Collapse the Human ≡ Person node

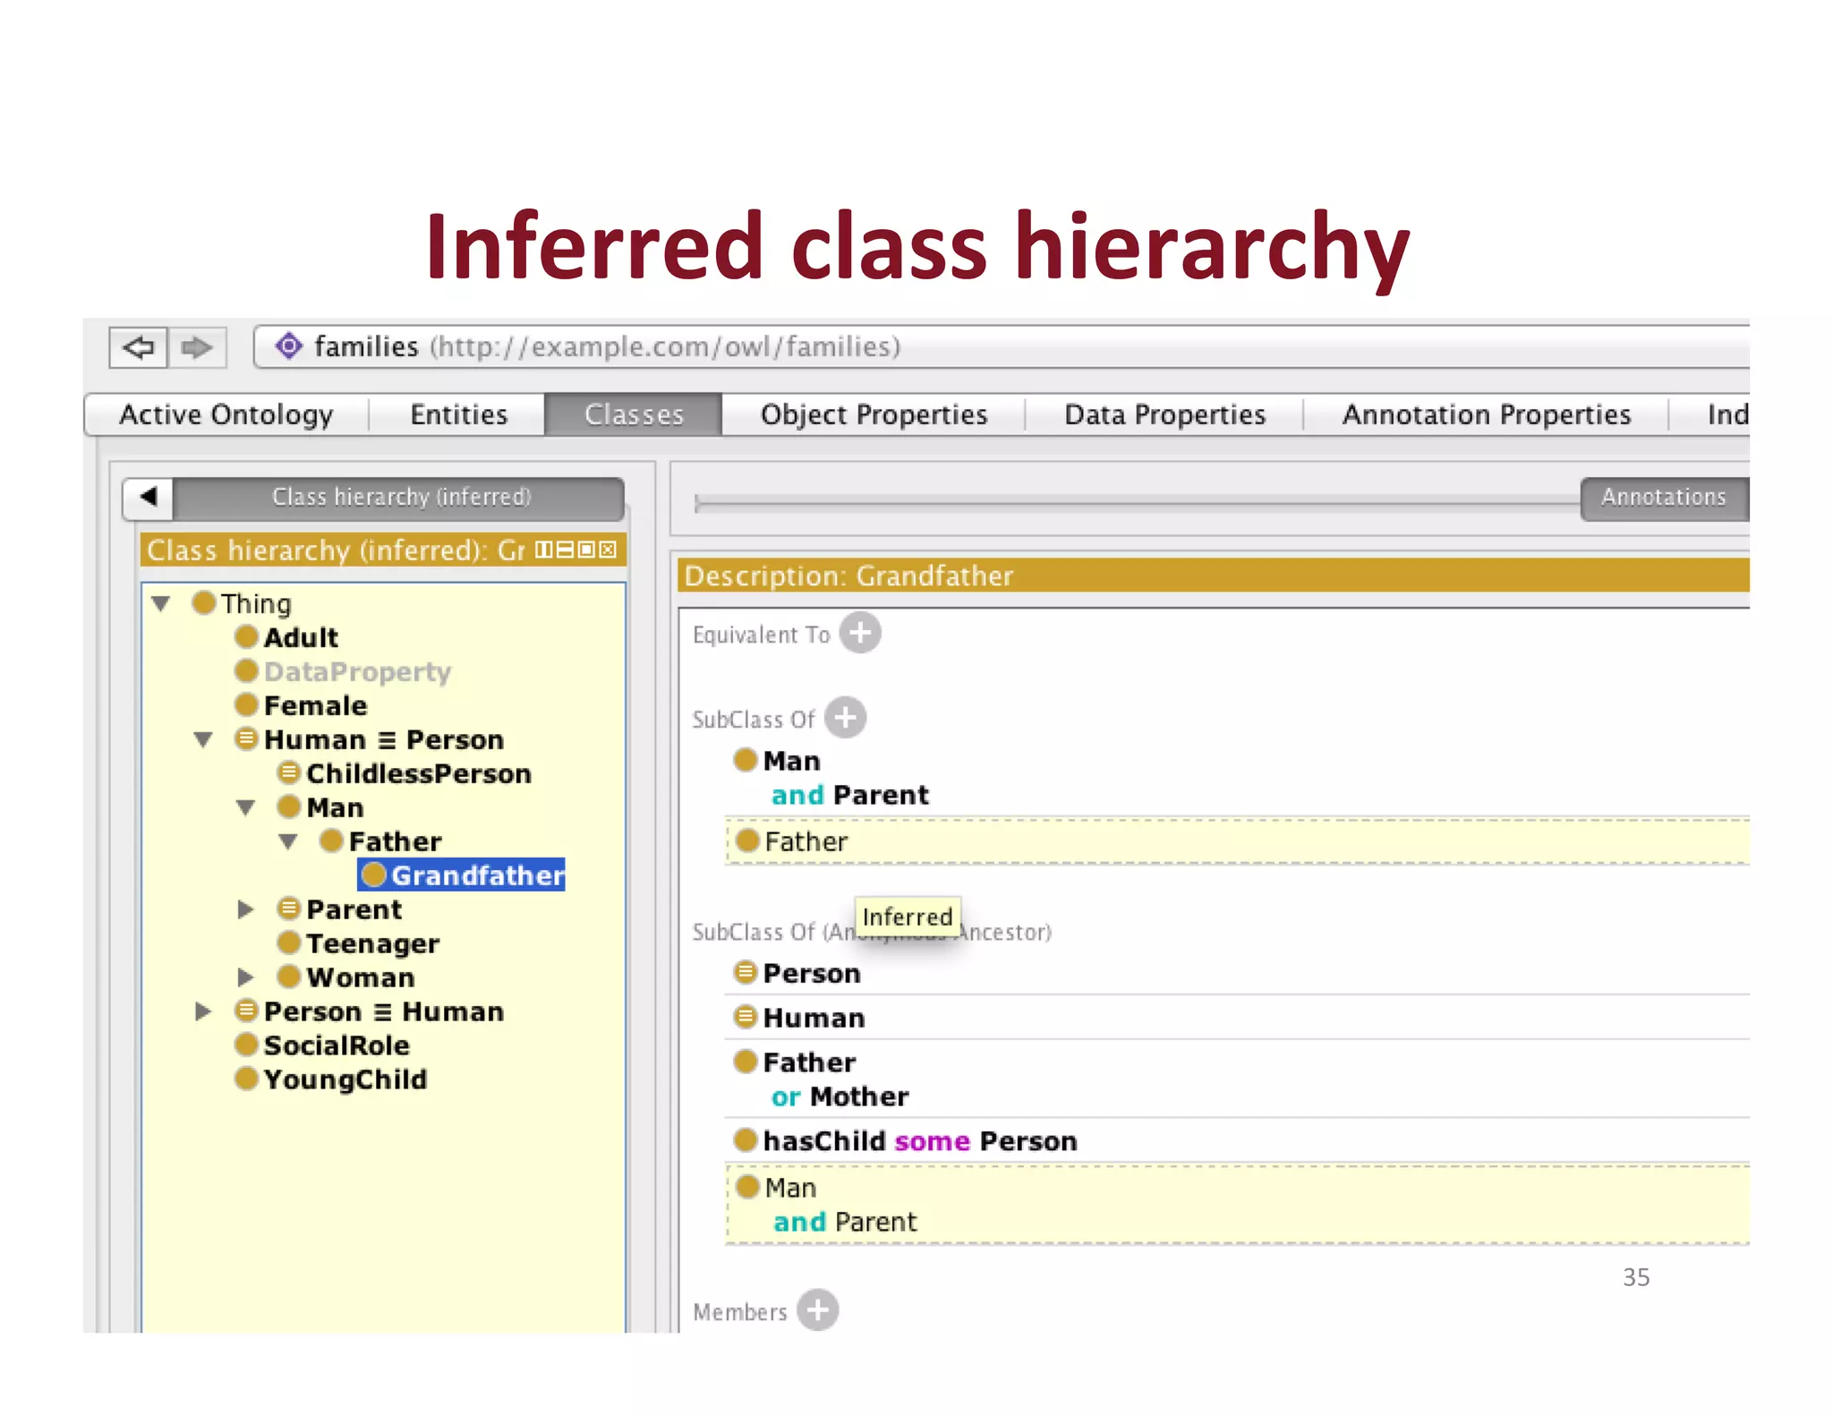(x=203, y=739)
